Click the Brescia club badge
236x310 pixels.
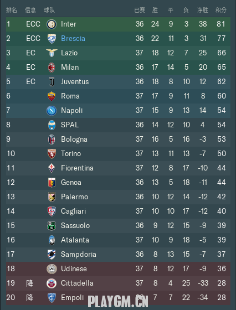tap(52, 39)
